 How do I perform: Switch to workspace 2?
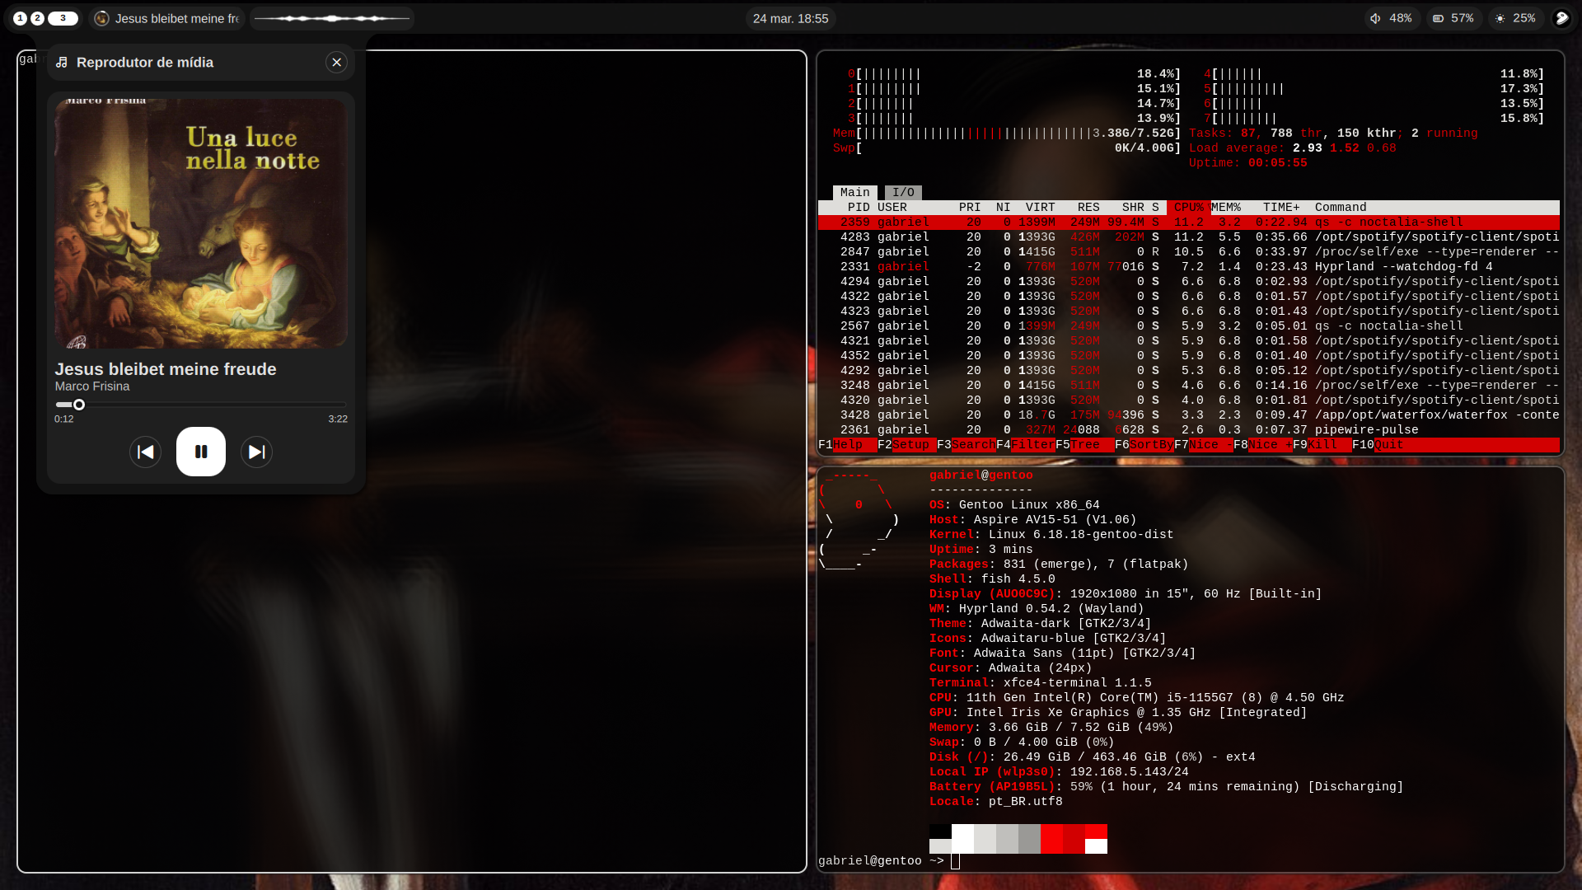click(x=38, y=18)
